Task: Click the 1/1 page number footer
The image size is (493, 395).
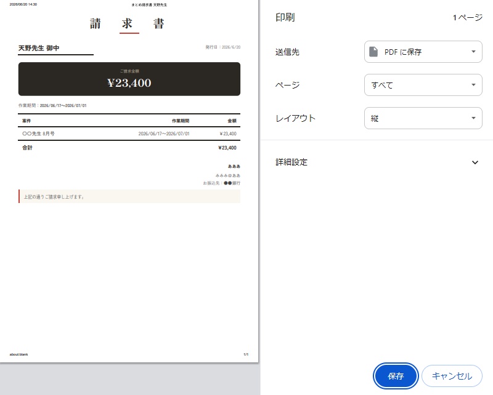Action: (x=246, y=354)
